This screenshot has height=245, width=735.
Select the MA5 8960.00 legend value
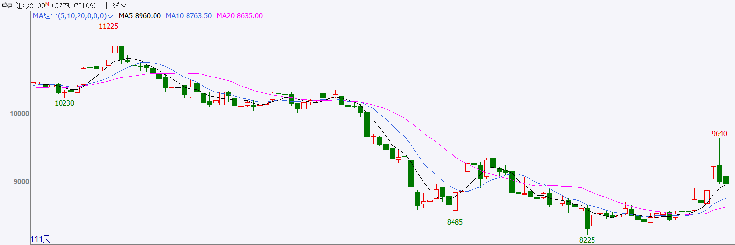click(x=140, y=16)
